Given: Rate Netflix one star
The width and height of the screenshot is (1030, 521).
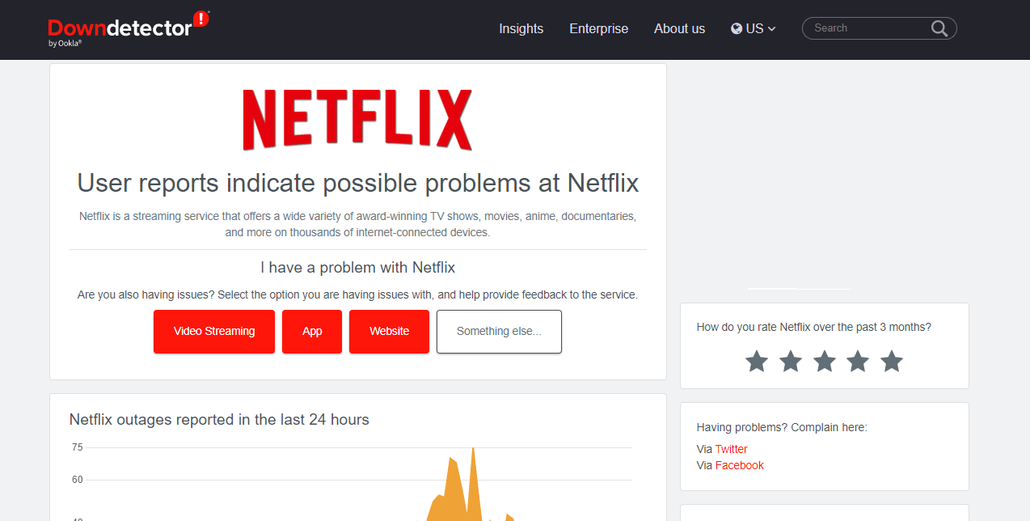Looking at the screenshot, I should click(x=757, y=361).
